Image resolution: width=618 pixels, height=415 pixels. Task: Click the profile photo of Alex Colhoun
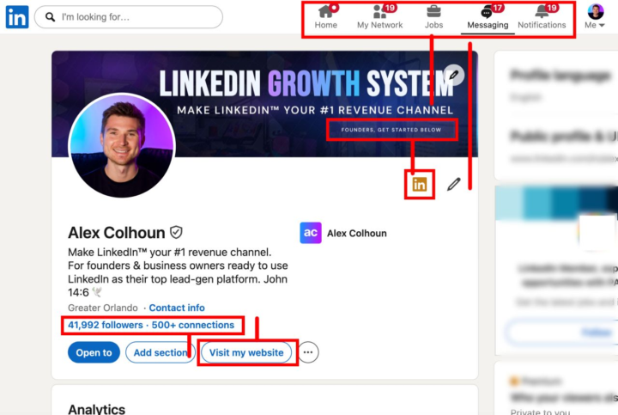pos(122,145)
